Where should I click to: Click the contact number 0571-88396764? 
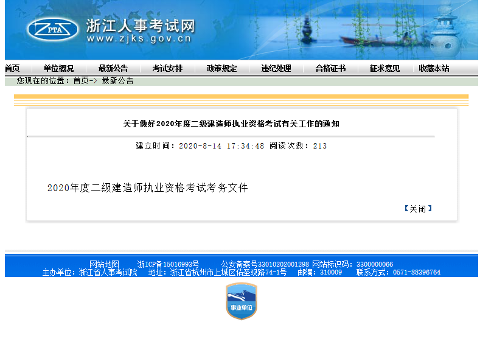click(417, 272)
